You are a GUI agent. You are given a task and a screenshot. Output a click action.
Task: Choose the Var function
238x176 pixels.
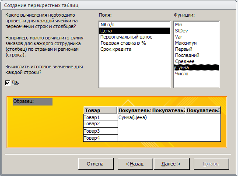[196, 37]
